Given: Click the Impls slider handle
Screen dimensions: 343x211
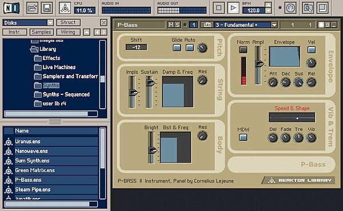Looking at the screenshot, I should [x=133, y=93].
